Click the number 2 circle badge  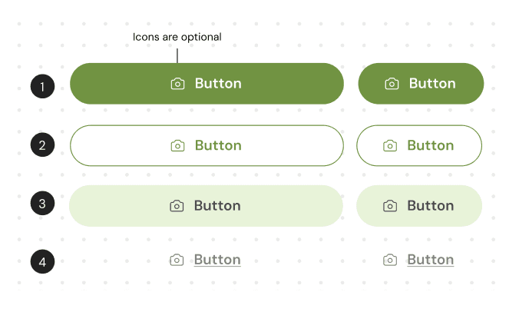click(x=42, y=144)
